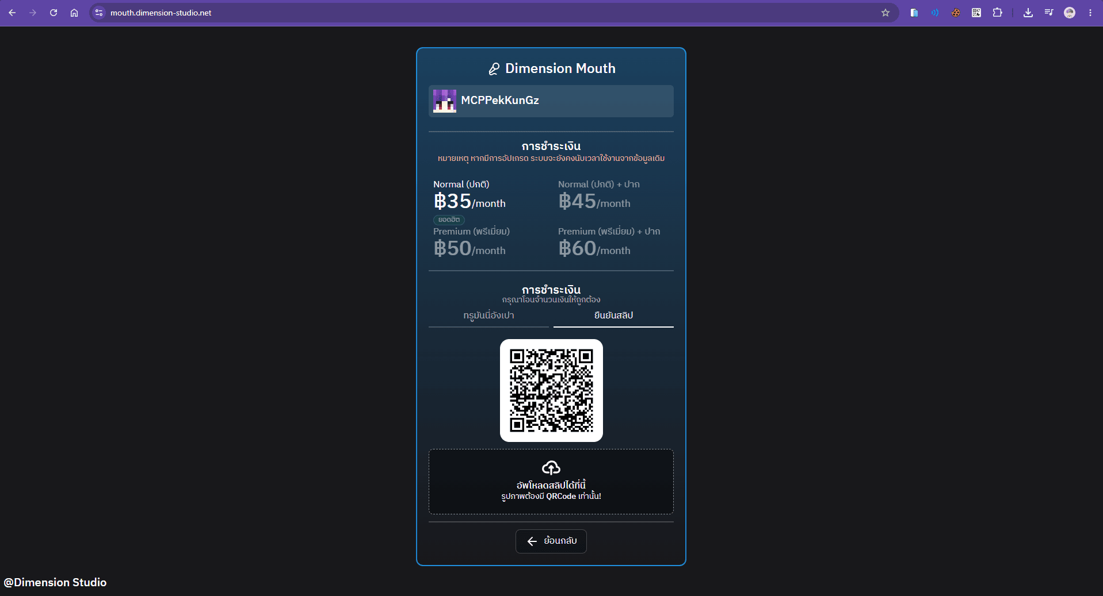View site information for mouth.dimension-studio.net
This screenshot has height=596, width=1103.
(x=99, y=13)
